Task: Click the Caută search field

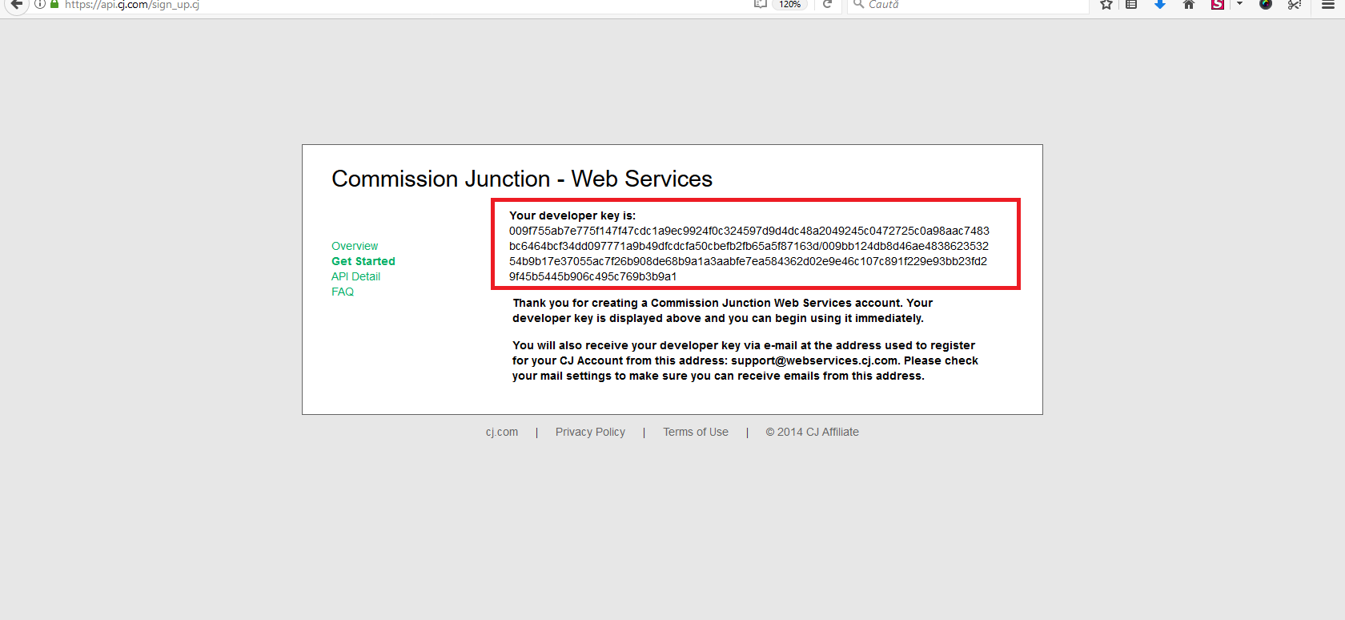Action: pyautogui.click(x=968, y=5)
